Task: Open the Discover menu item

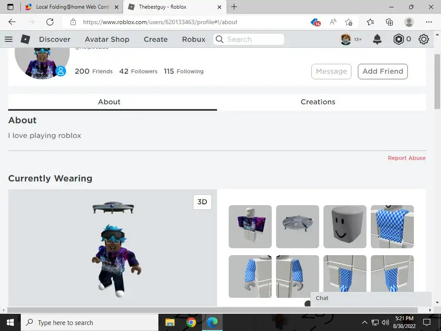Action: (55, 39)
